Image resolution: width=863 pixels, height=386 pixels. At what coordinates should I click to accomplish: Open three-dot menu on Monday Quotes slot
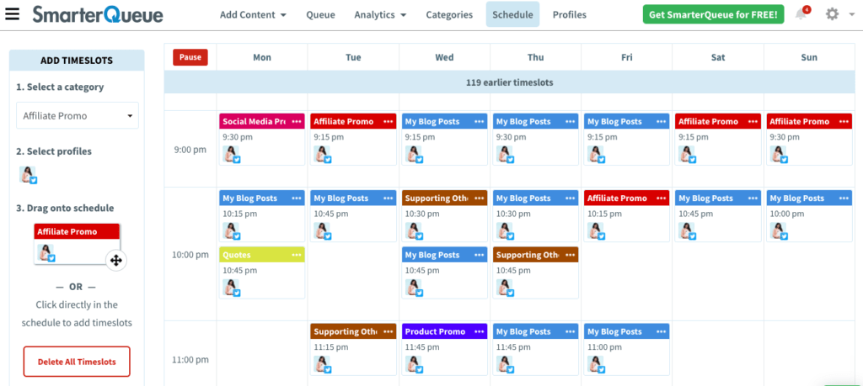297,255
